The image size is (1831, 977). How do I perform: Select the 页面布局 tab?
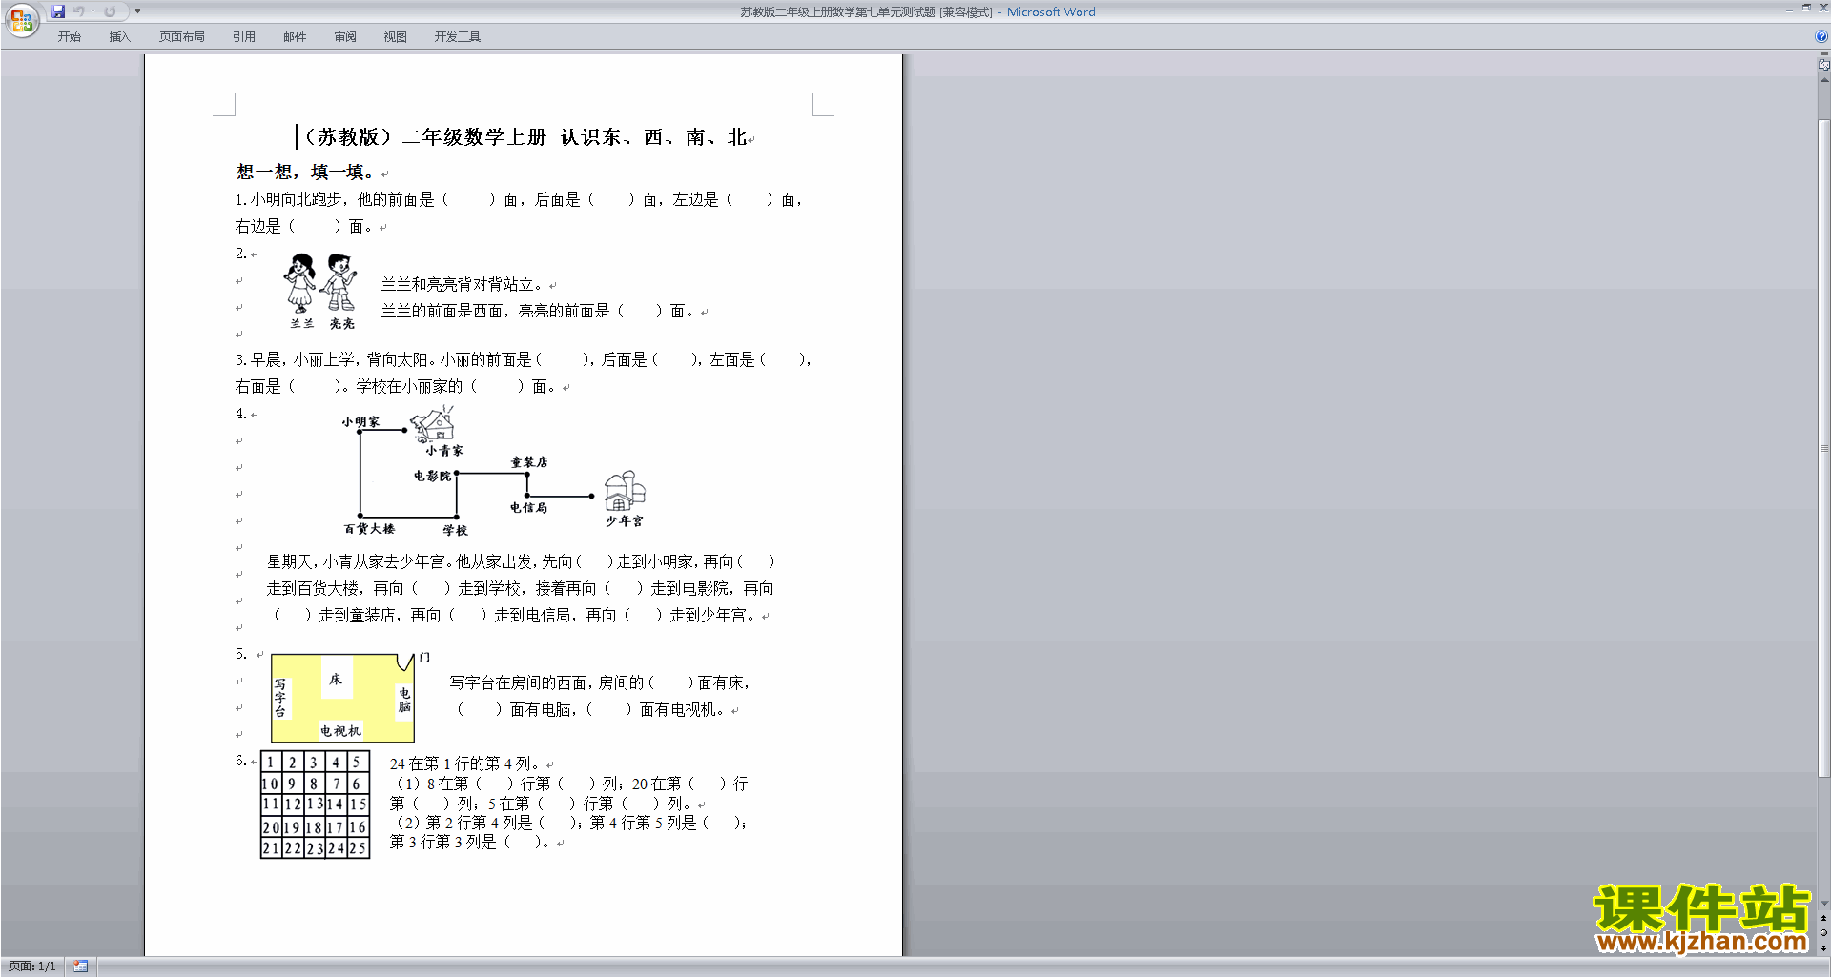pos(182,36)
